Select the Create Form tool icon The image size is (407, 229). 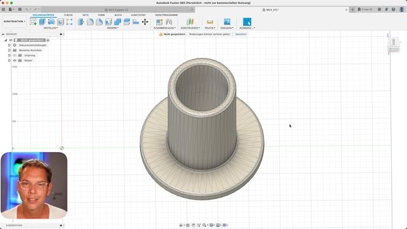click(69, 22)
